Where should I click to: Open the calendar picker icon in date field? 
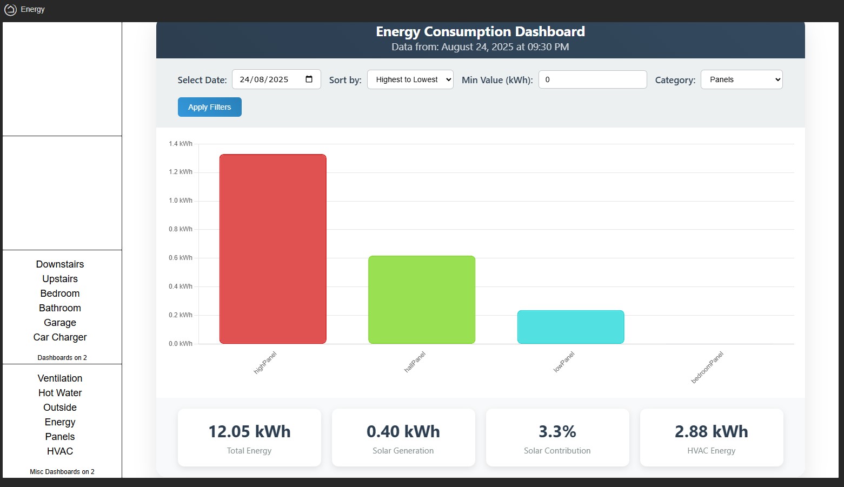pyautogui.click(x=309, y=79)
